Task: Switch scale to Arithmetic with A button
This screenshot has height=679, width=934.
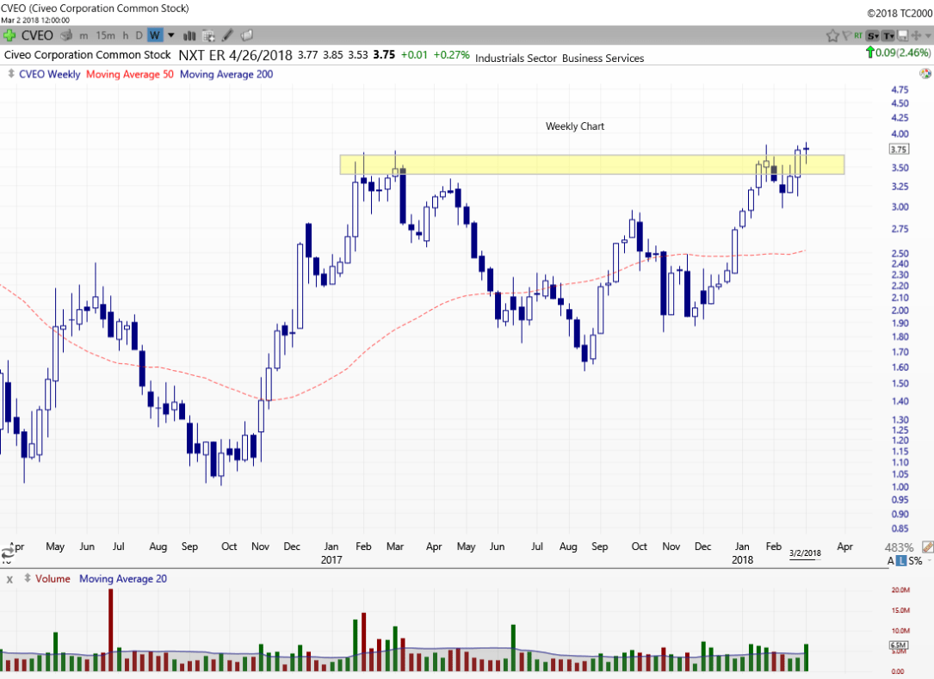Action: click(892, 561)
